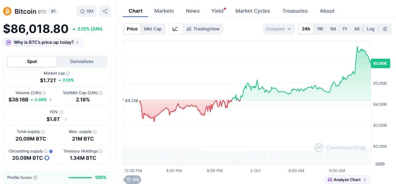Open the FDV info icon

(61, 112)
